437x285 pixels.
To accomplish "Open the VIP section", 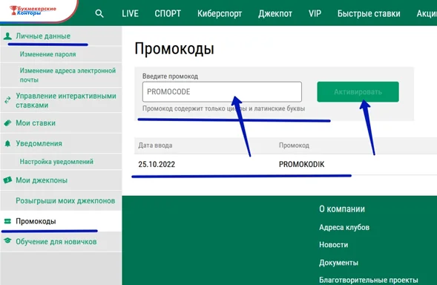I will [315, 13].
